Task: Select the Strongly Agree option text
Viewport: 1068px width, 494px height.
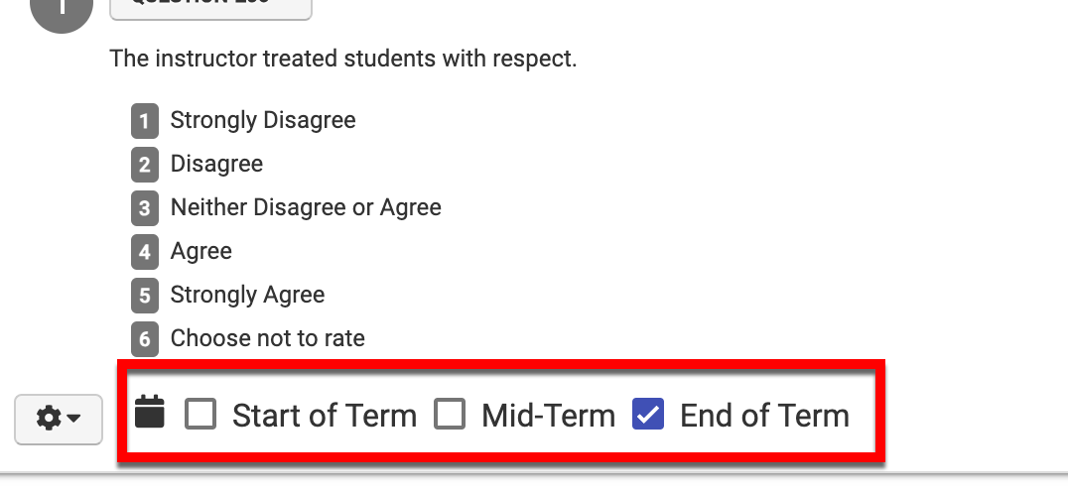Action: 247,295
